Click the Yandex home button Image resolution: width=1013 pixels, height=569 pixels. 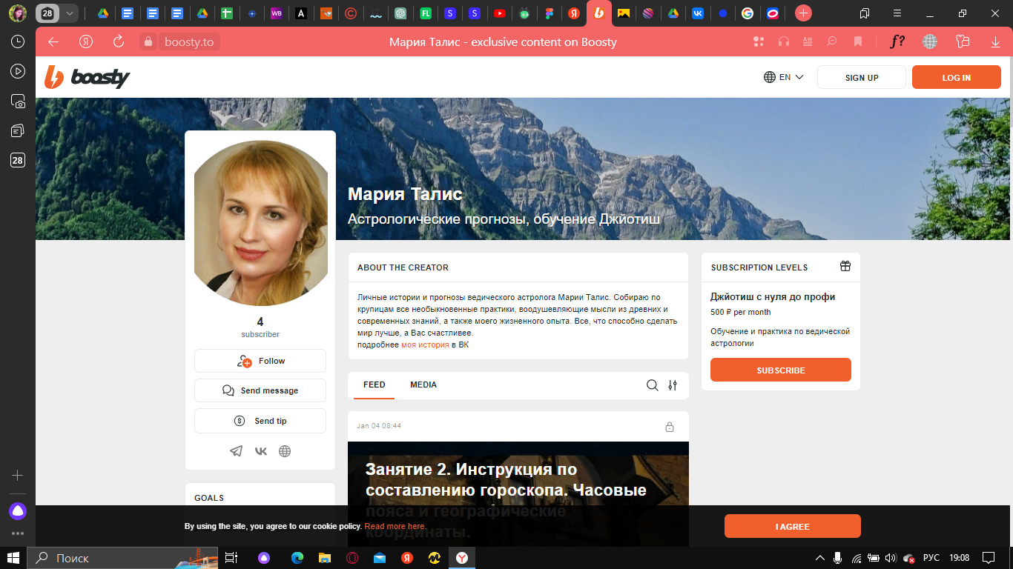click(x=86, y=41)
